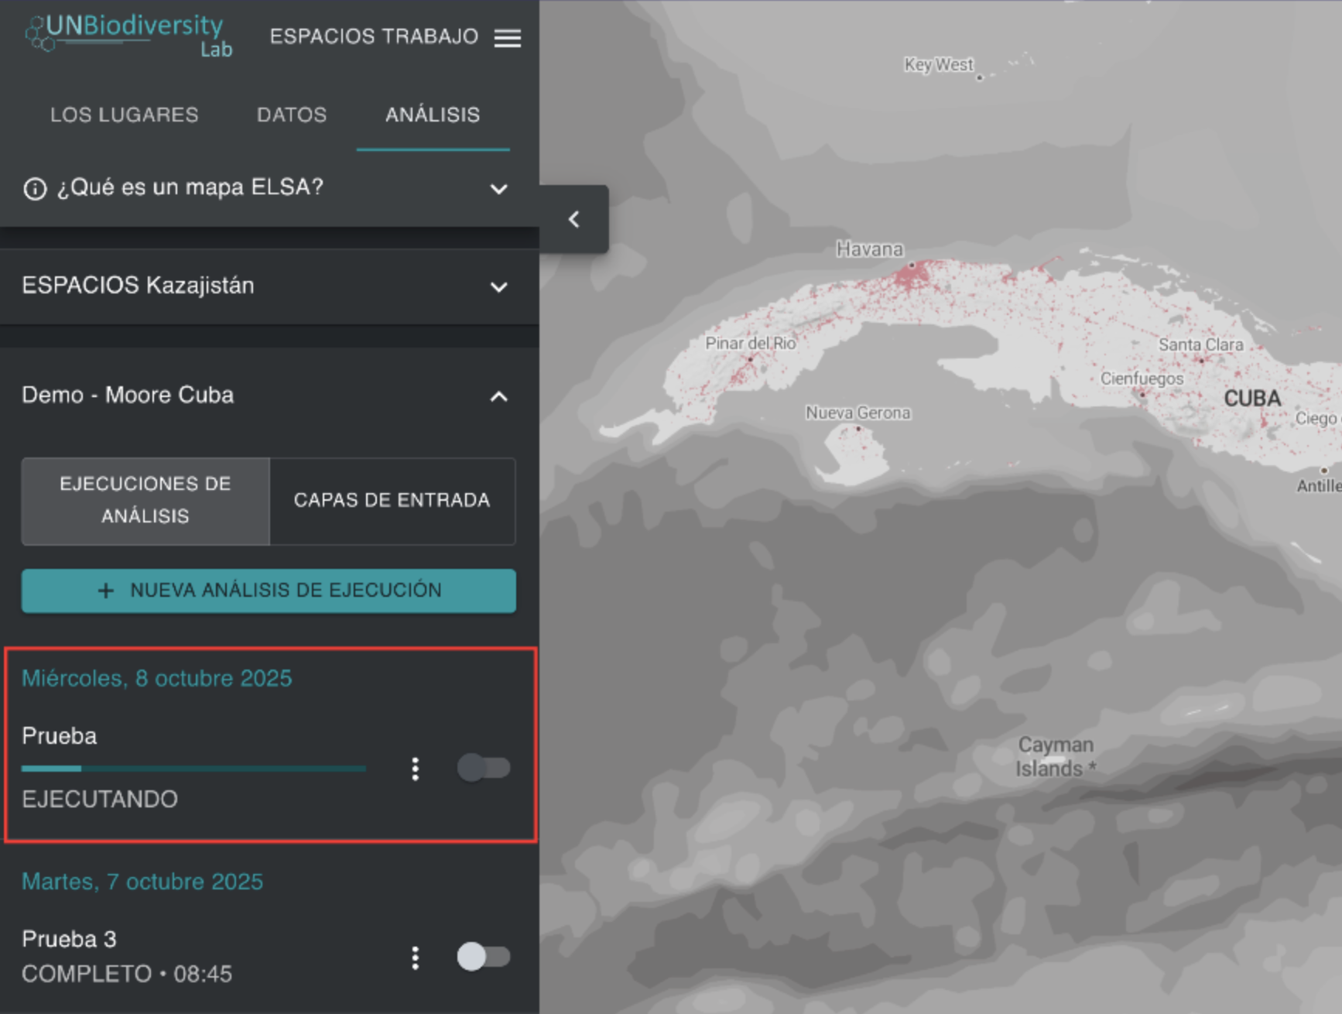Collapse the sidebar with the left arrow
The height and width of the screenshot is (1014, 1342).
tap(573, 220)
